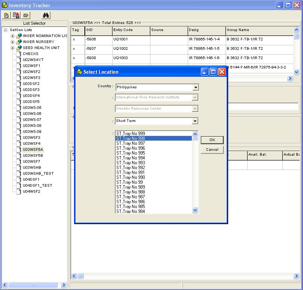
Task: Click the Select Location title bar icon
Action: point(79,72)
